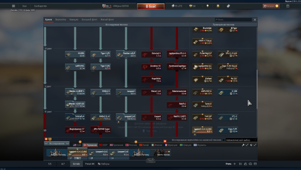Open the Сообщество menu link
Image resolution: width=301 pixels, height=170 pixels.
coord(41,6)
